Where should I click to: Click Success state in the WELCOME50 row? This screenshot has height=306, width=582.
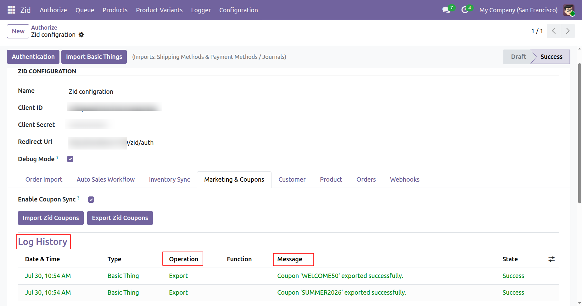pos(513,276)
